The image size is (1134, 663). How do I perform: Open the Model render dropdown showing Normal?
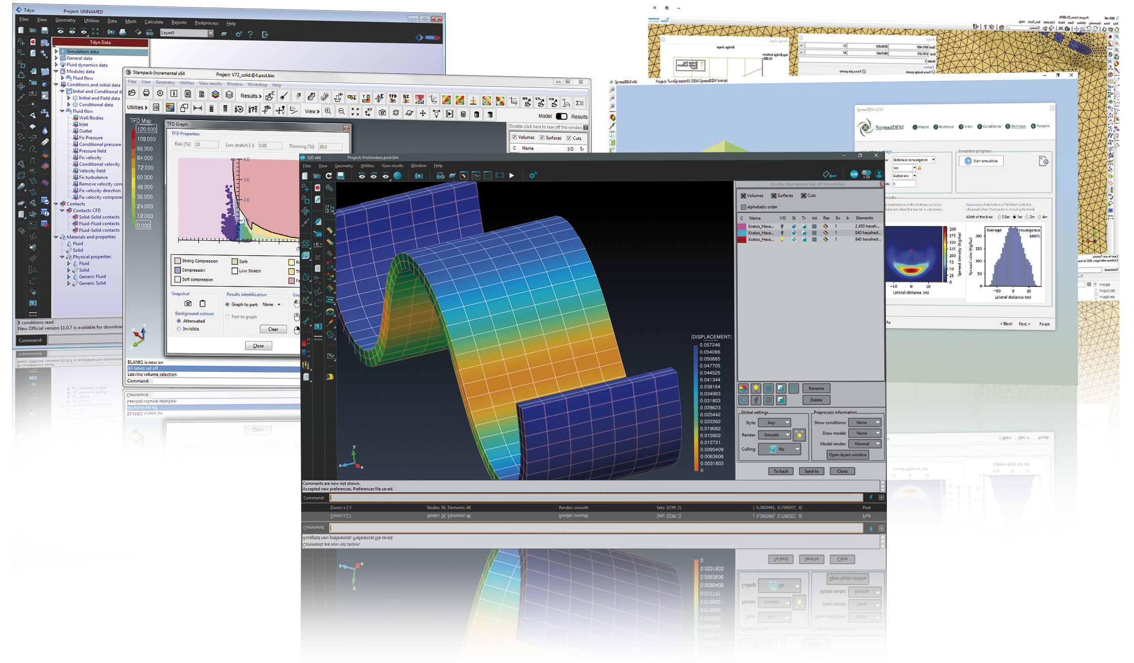865,444
